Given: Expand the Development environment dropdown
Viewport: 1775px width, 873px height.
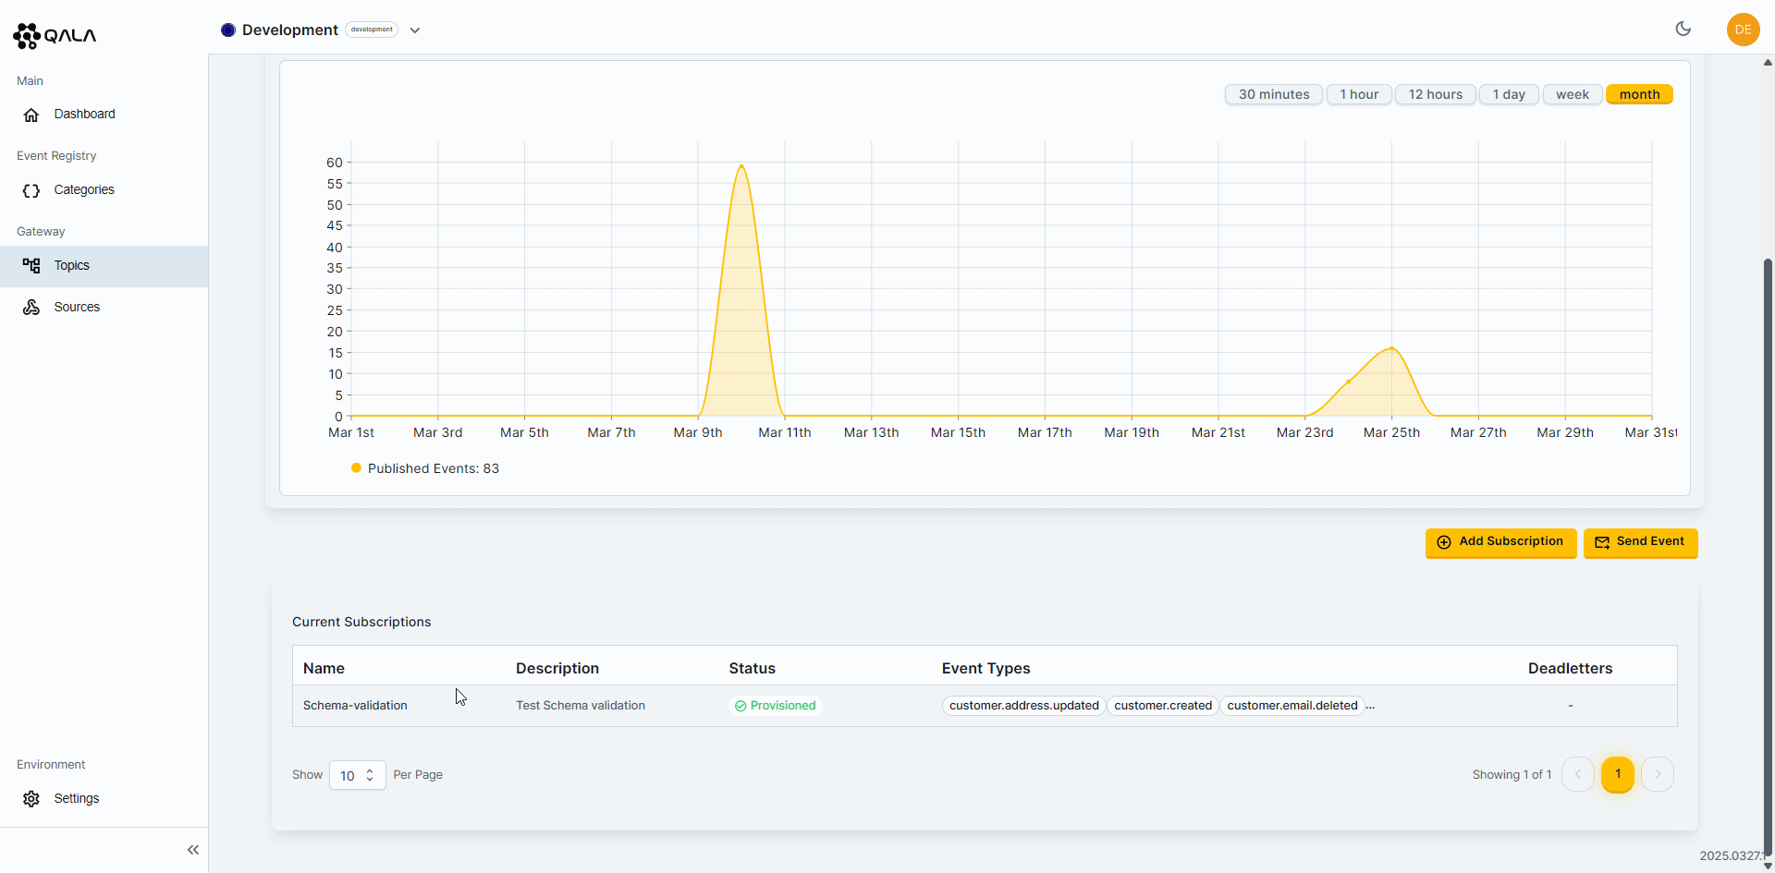Looking at the screenshot, I should [x=415, y=30].
